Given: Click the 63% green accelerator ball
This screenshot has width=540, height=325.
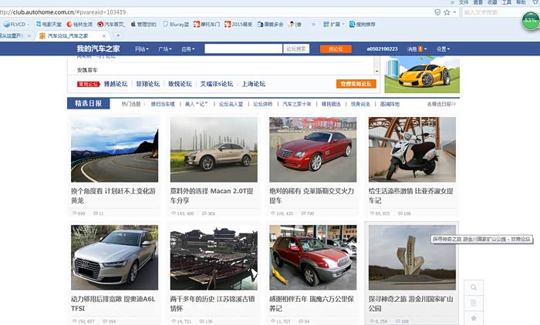Looking at the screenshot, I should click(x=531, y=20).
